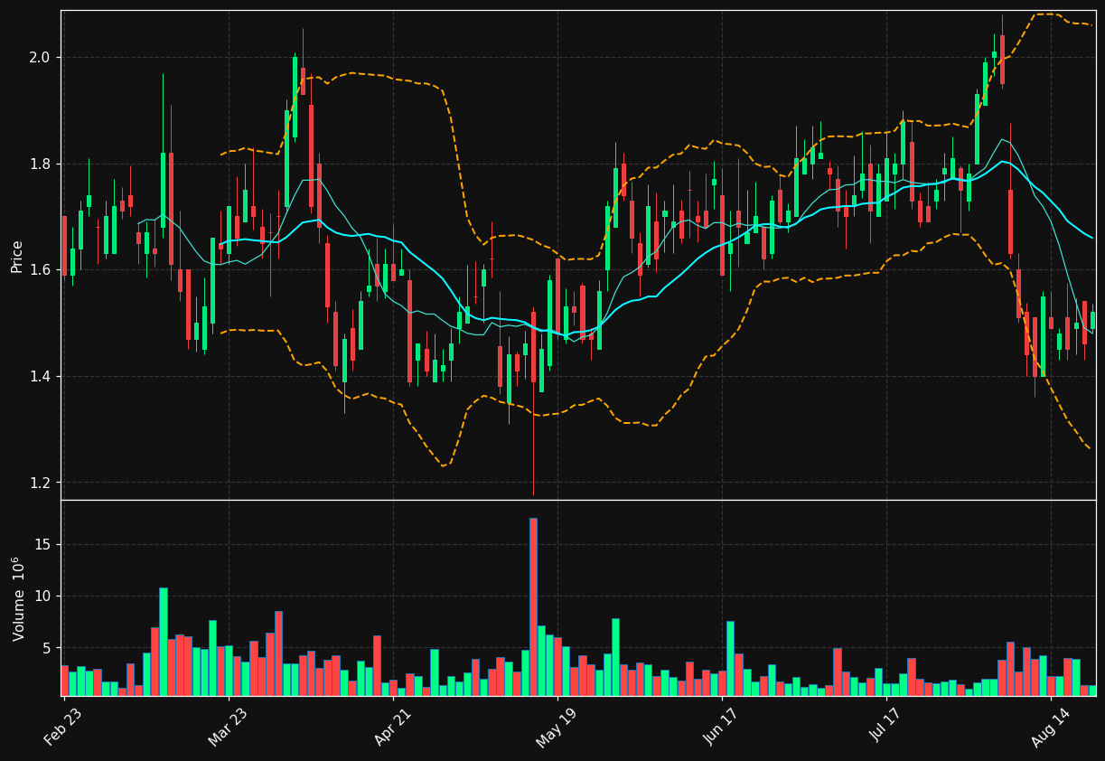This screenshot has height=761, width=1105.
Task: Click the Feb 23 date label
Action: 62,726
